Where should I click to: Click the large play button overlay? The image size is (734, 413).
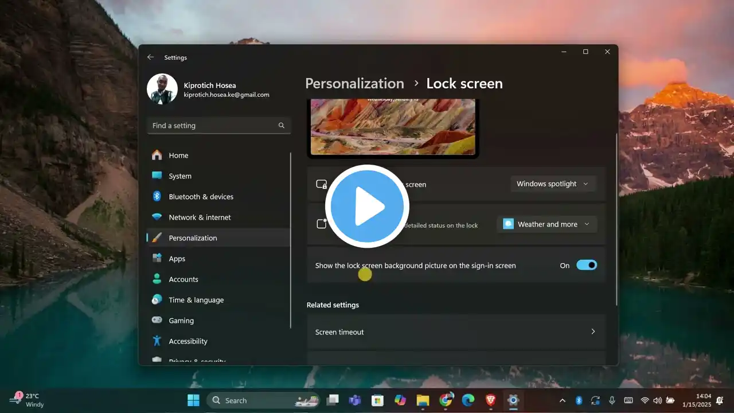[x=367, y=206]
